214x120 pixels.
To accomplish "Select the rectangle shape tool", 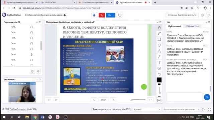I will tap(159, 39).
